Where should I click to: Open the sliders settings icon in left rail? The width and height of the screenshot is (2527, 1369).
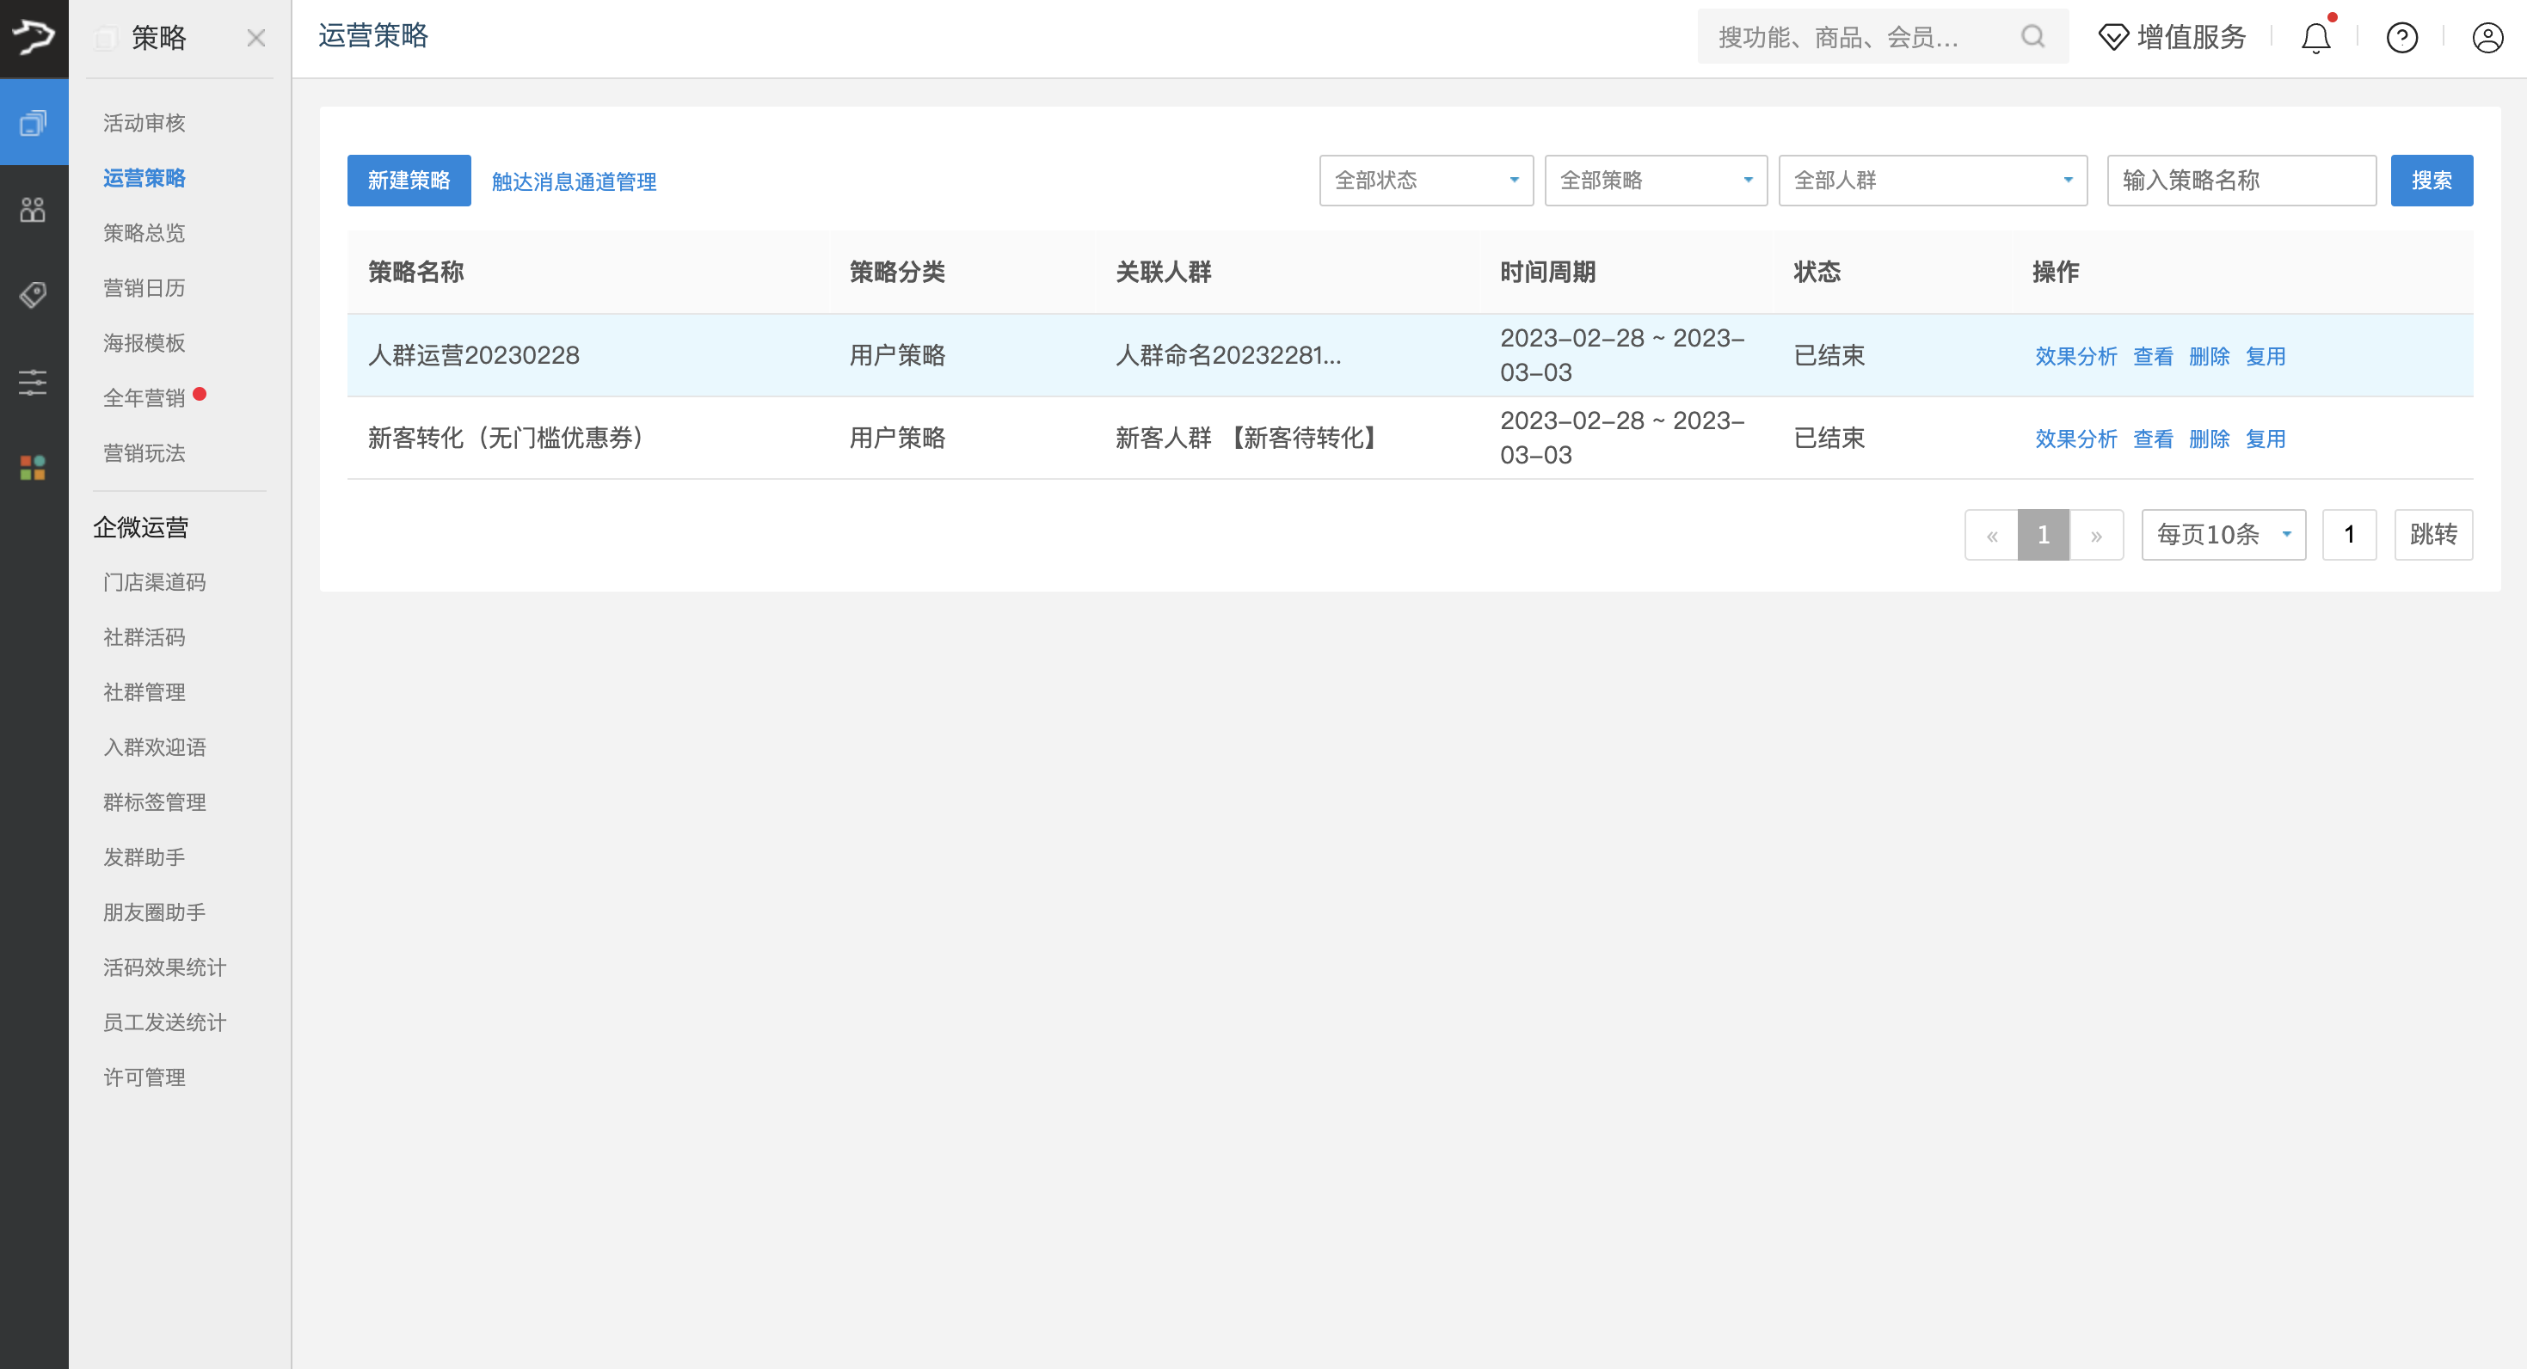tap(34, 382)
